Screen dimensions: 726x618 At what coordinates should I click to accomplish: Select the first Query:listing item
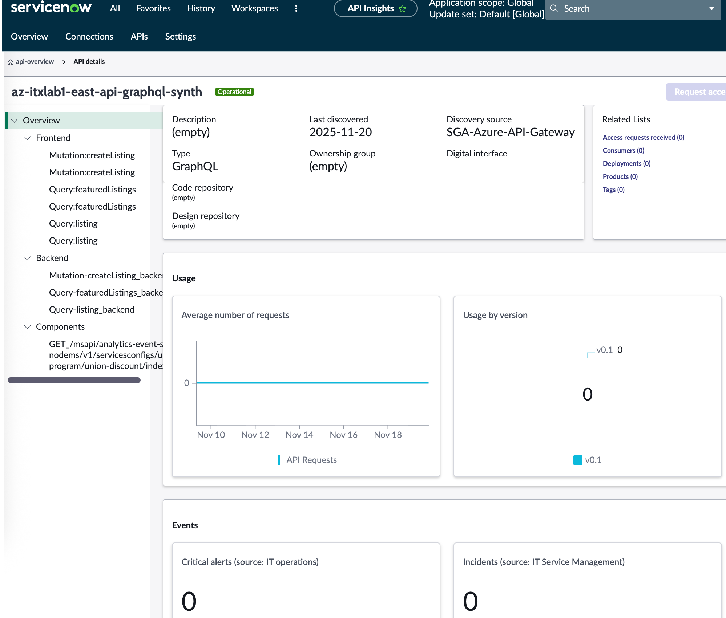pyautogui.click(x=73, y=224)
